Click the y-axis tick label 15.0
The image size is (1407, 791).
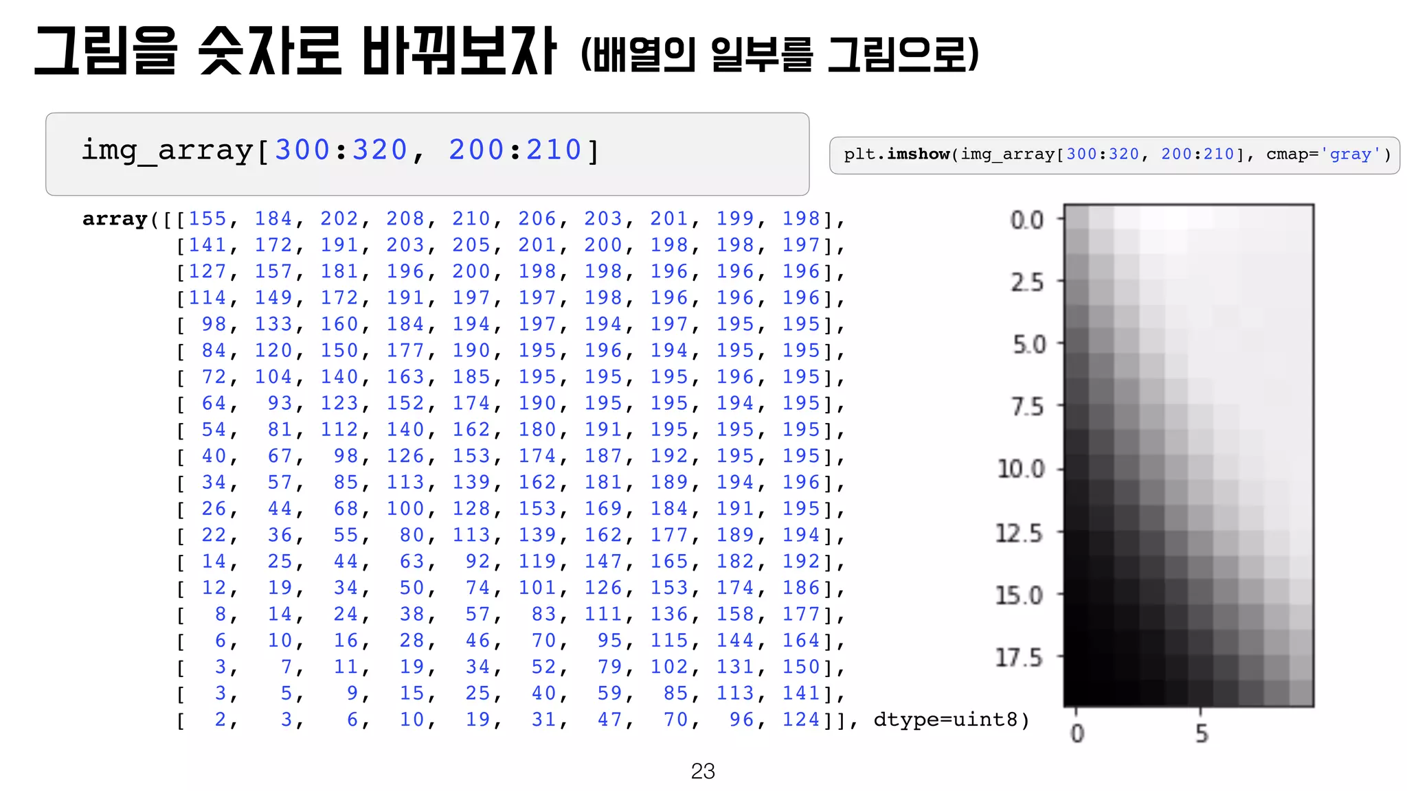[1020, 595]
